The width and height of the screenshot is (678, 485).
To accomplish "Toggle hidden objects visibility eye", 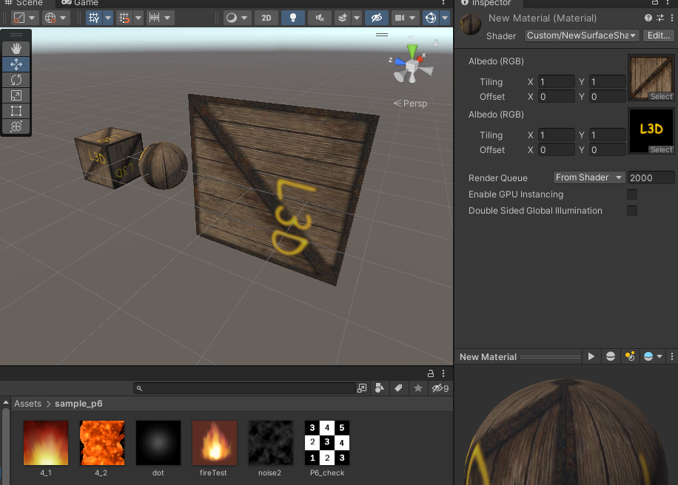I will (x=377, y=18).
